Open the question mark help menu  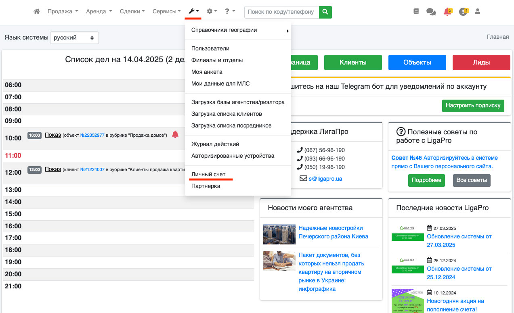pos(230,12)
